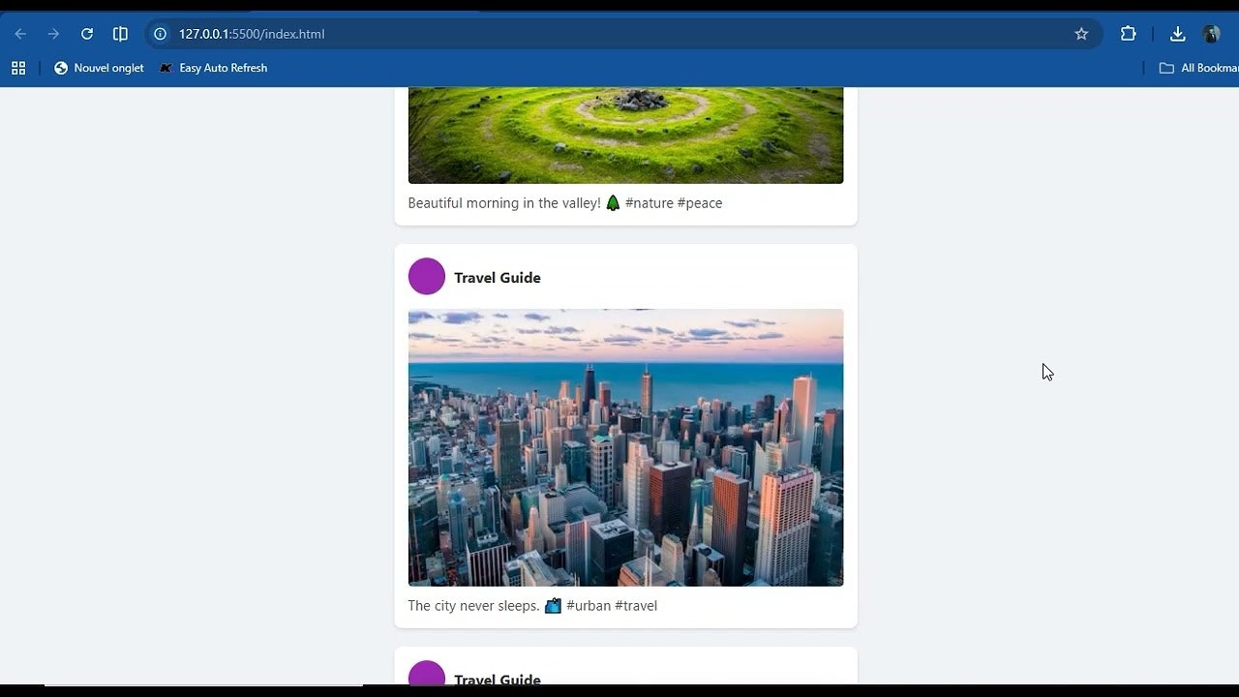View site information icon in address bar
Viewport: 1239px width, 697px height.
(x=161, y=34)
